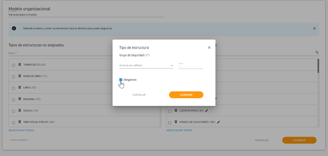Click GUARDAR at the page bottom
Screen dimensions: 328x156
pyautogui.click(x=299, y=140)
